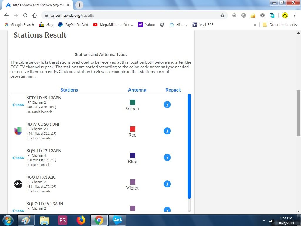Open the Chrome three-dot menu
This screenshot has width=301, height=226.
295,15
